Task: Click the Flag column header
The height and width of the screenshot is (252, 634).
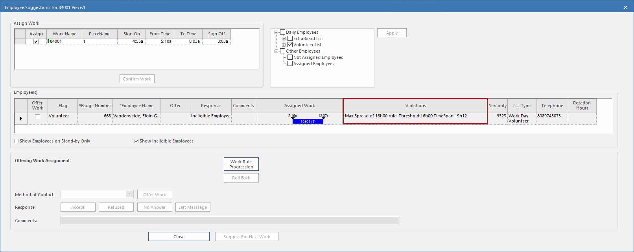Action: pos(63,106)
